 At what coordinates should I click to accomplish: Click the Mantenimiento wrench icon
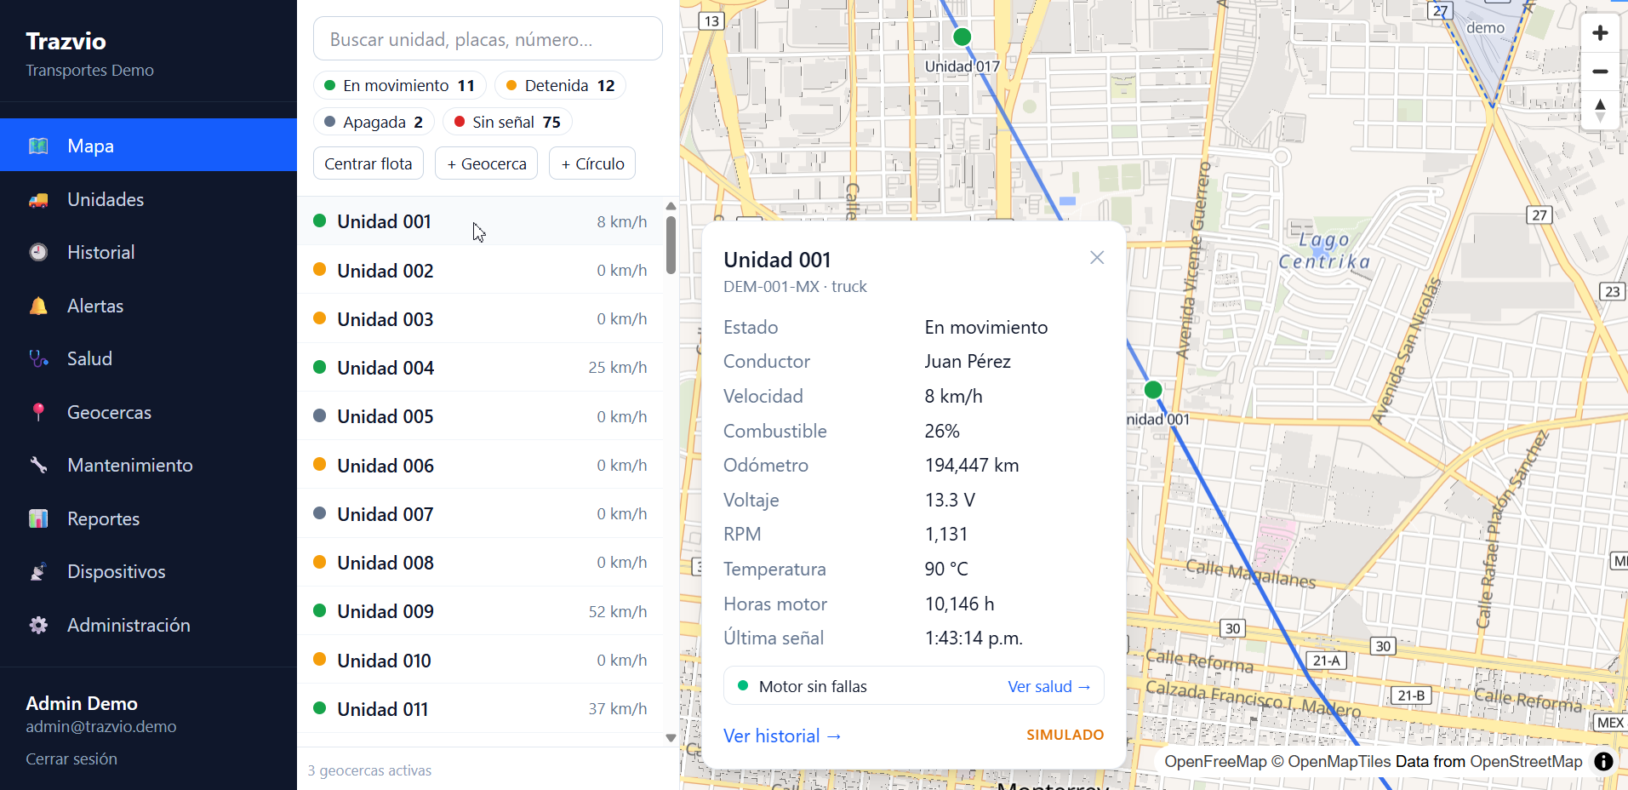coord(38,465)
